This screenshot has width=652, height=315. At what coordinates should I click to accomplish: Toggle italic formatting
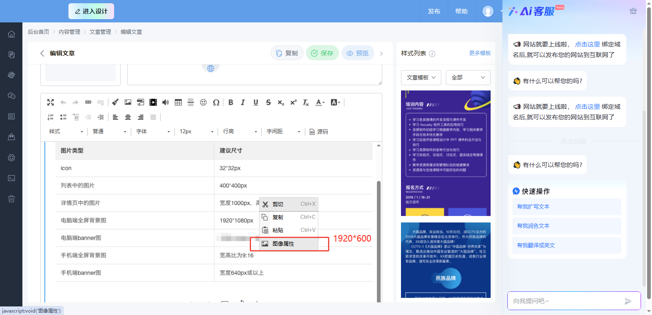(x=243, y=102)
